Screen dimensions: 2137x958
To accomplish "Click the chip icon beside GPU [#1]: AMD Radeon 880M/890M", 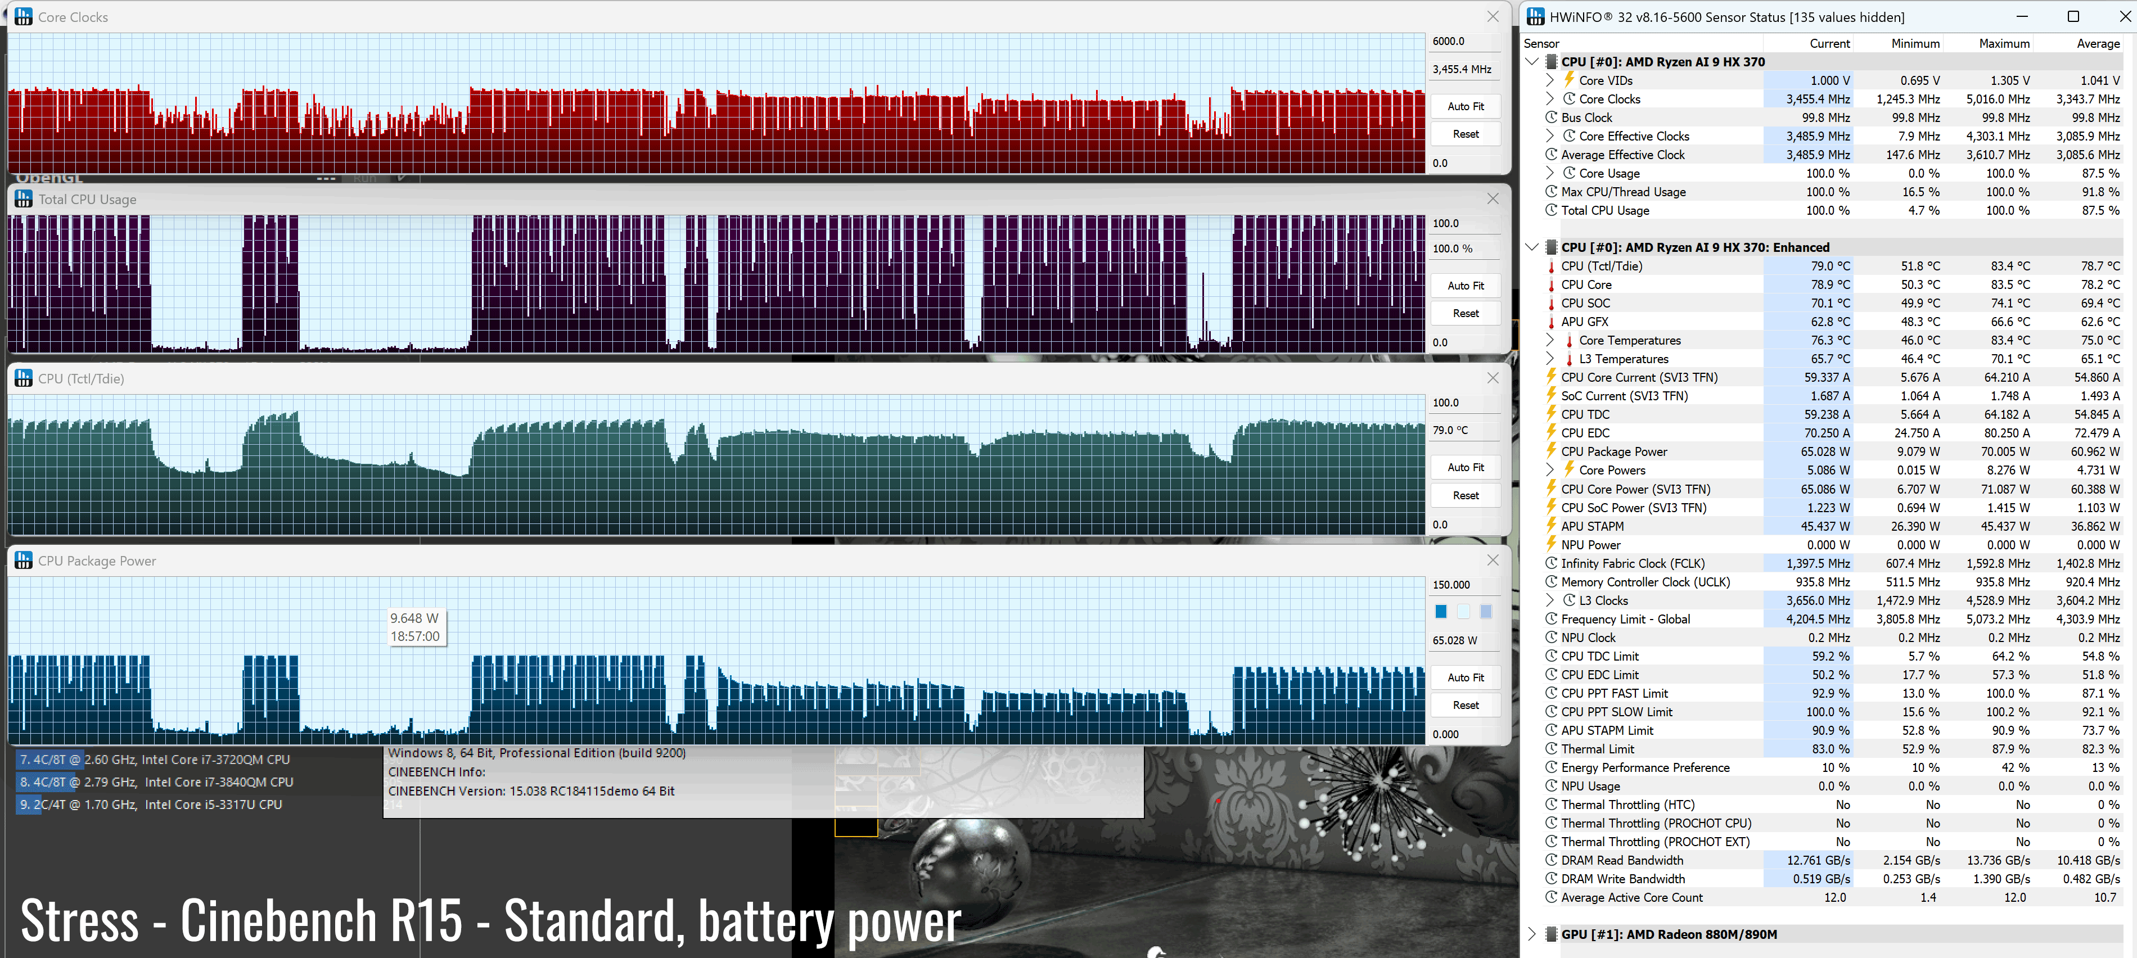I will (x=1552, y=934).
